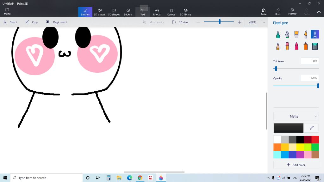Select the Marker brush

click(x=278, y=34)
